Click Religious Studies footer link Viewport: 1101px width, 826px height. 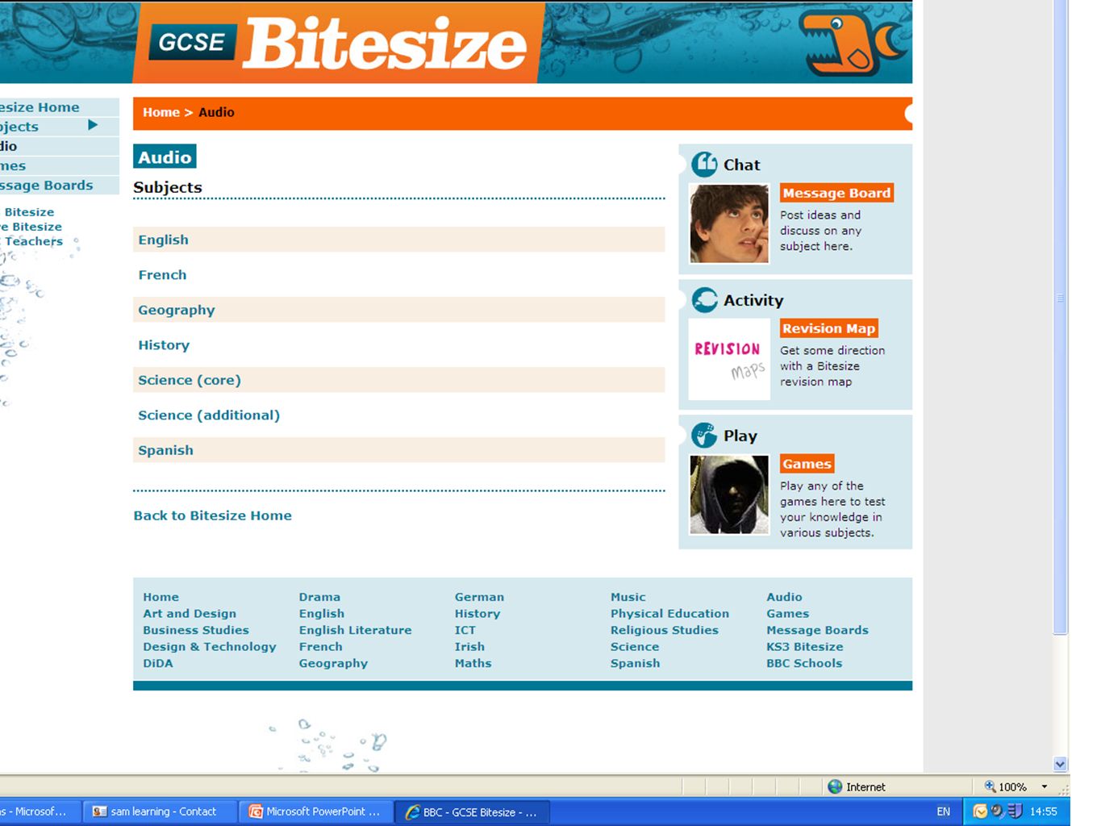(x=664, y=630)
